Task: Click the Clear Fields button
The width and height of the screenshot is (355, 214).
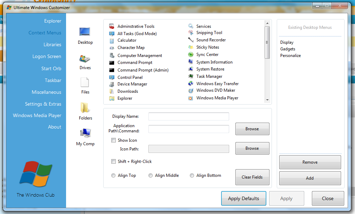Action: [252, 177]
